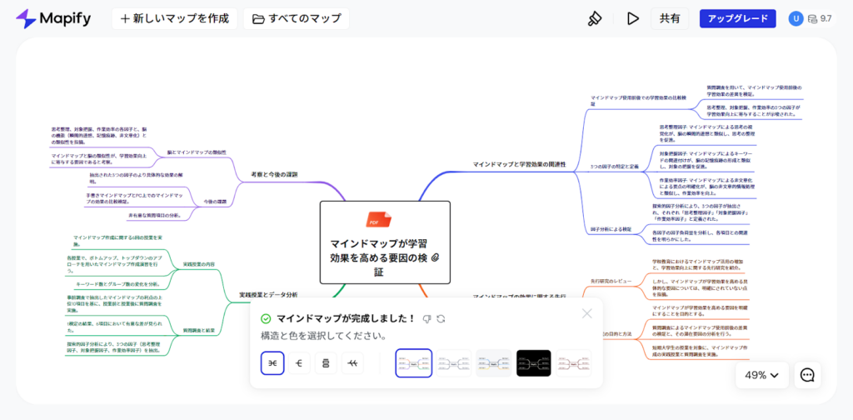Click the credits coin icon showing 9.7
This screenshot has width=853, height=420.
813,18
